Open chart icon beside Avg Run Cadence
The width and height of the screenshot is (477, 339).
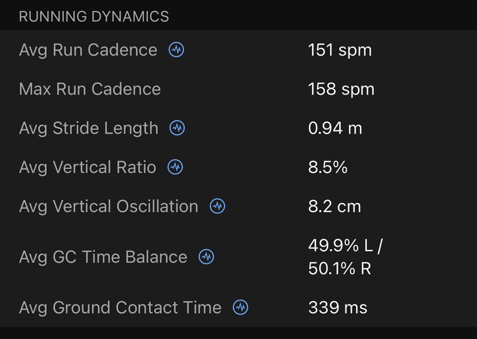177,50
